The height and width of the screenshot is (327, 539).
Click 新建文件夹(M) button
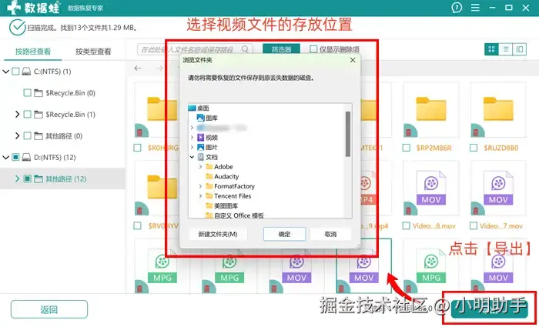(218, 234)
